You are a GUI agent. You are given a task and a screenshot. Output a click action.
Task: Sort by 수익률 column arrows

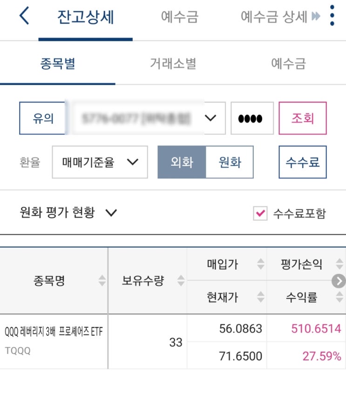(x=338, y=297)
